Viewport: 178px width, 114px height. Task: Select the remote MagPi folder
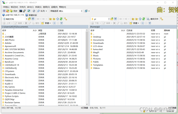click(x=96, y=52)
